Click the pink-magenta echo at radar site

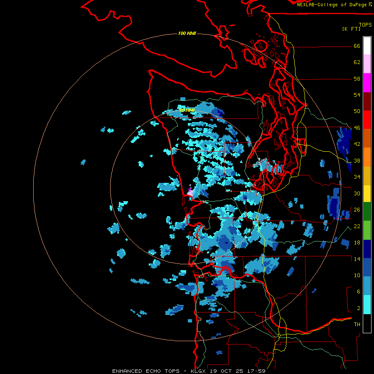[190, 192]
